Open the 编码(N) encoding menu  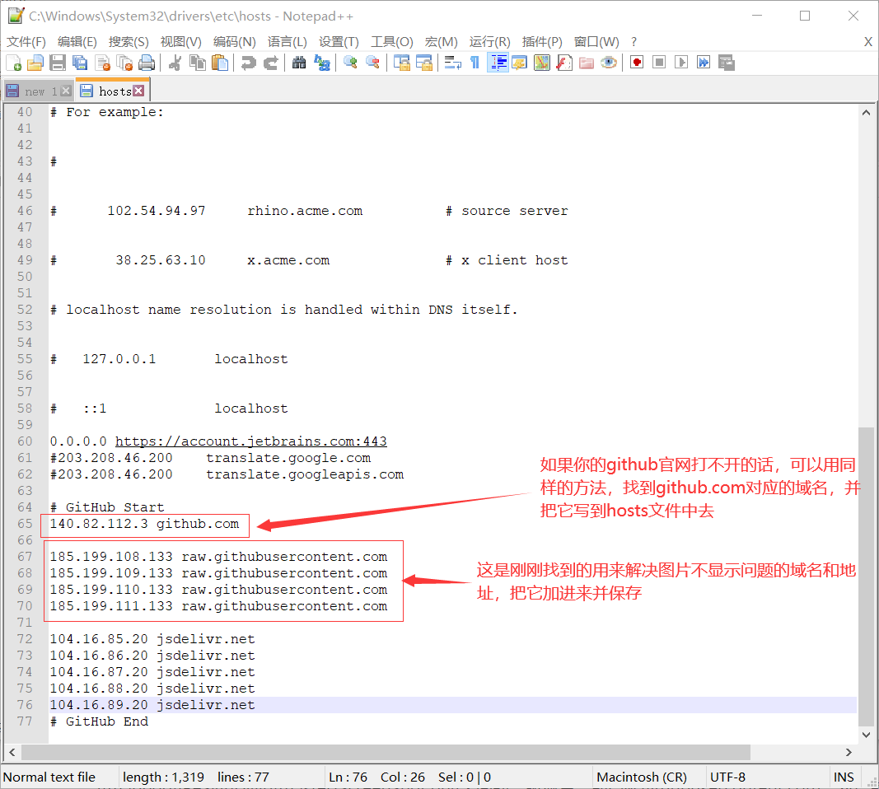pos(234,41)
